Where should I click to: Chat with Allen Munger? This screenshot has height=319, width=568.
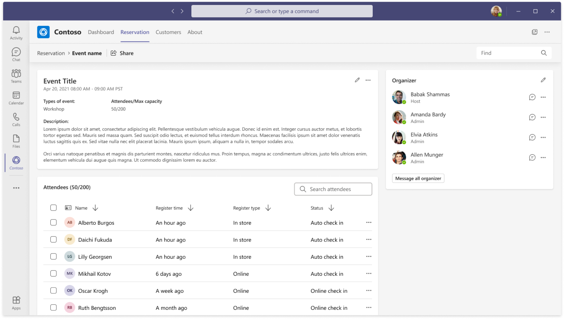532,158
